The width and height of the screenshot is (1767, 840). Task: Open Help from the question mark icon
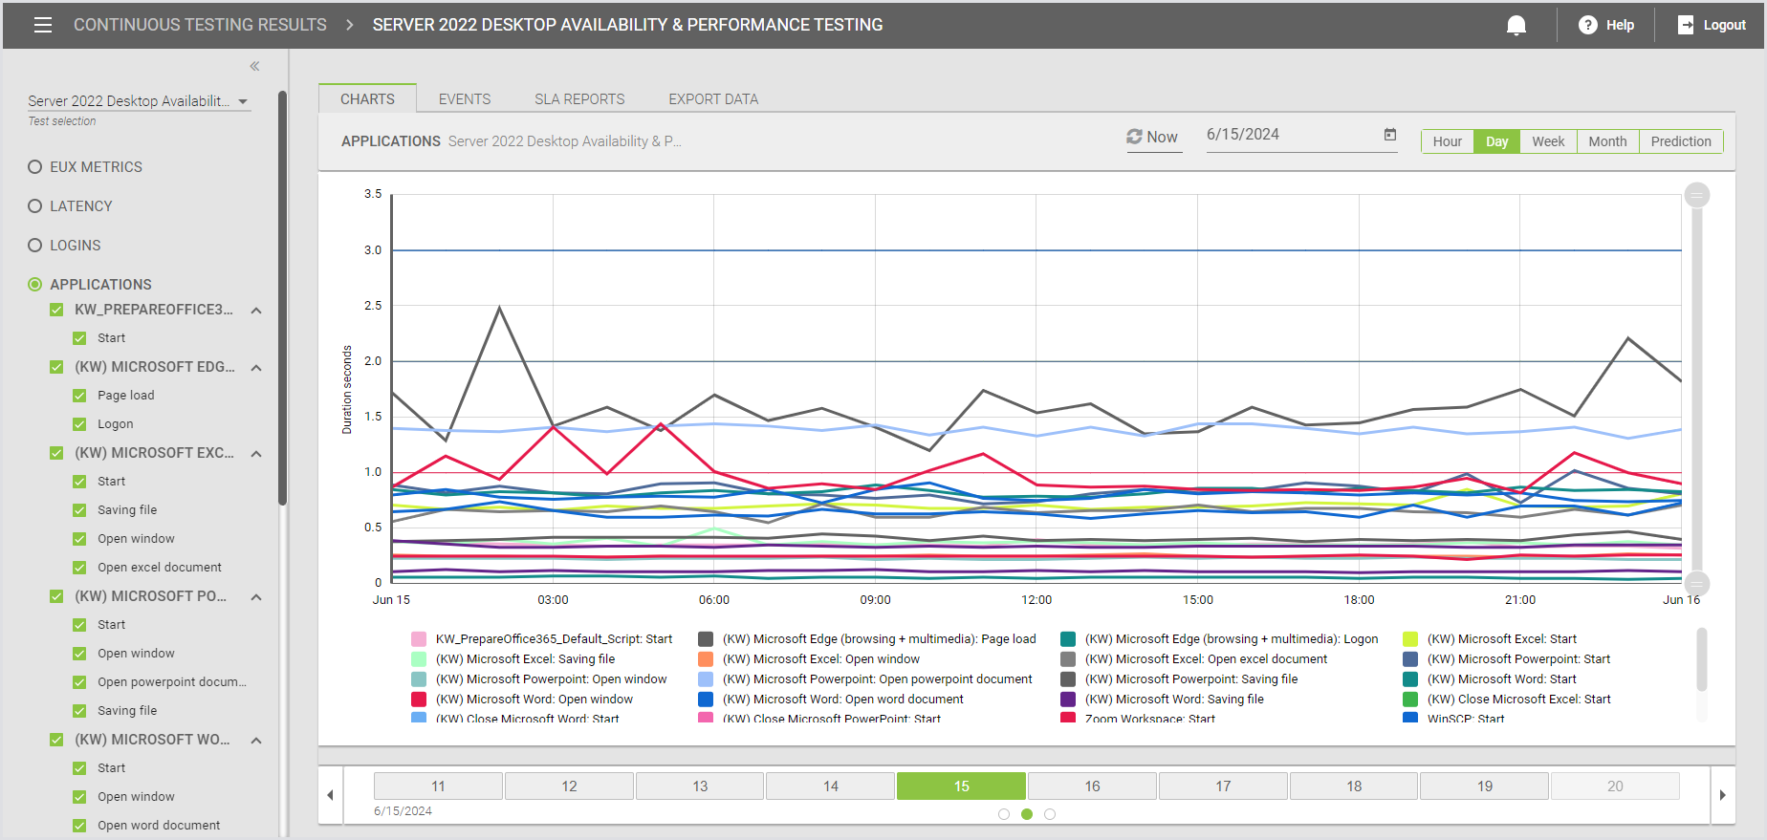(1587, 25)
